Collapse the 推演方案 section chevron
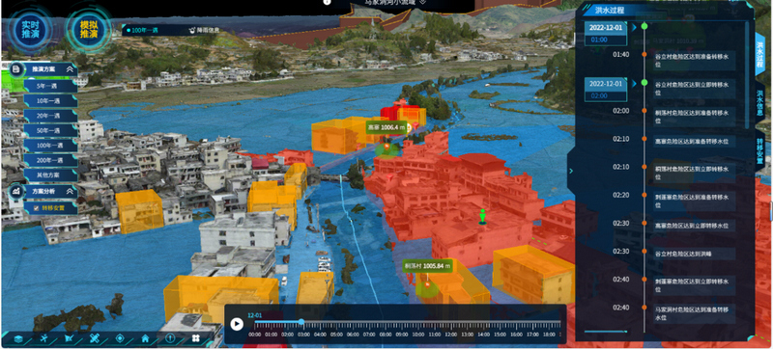This screenshot has height=349, width=773. (x=70, y=69)
